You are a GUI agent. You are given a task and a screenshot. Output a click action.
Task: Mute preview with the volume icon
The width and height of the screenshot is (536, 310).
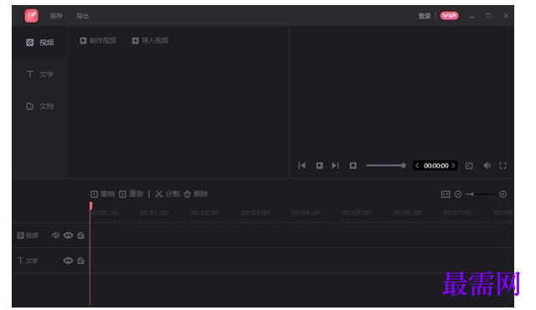487,166
